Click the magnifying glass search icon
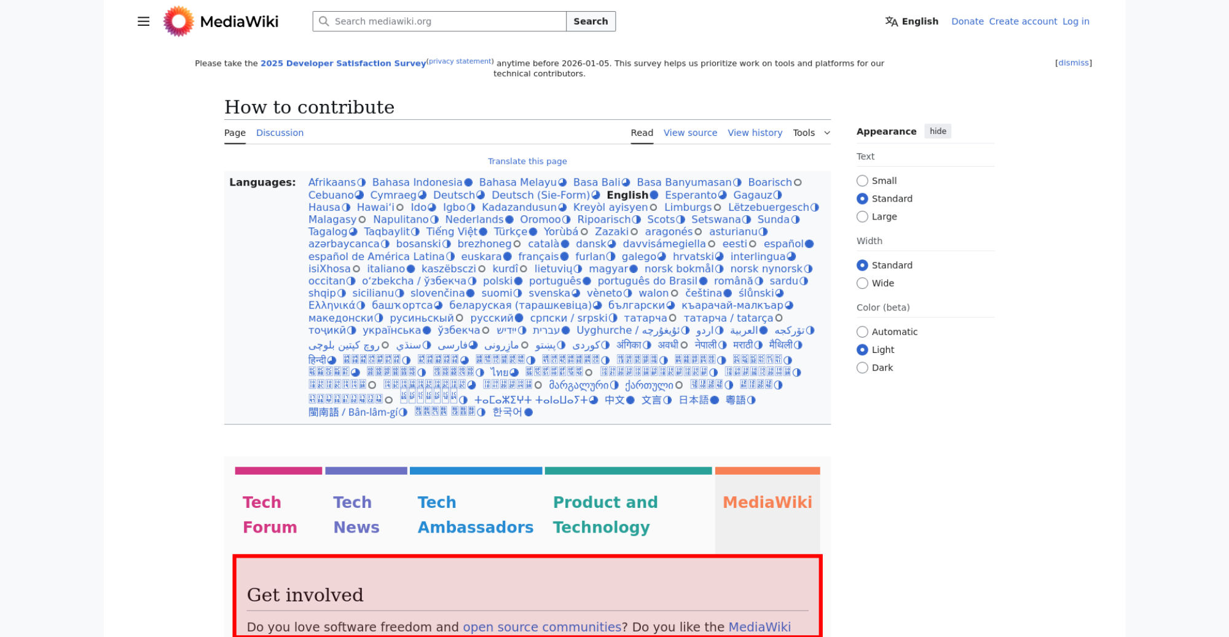Image resolution: width=1229 pixels, height=637 pixels. coord(324,22)
